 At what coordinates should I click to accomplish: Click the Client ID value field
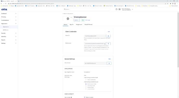click(95, 36)
